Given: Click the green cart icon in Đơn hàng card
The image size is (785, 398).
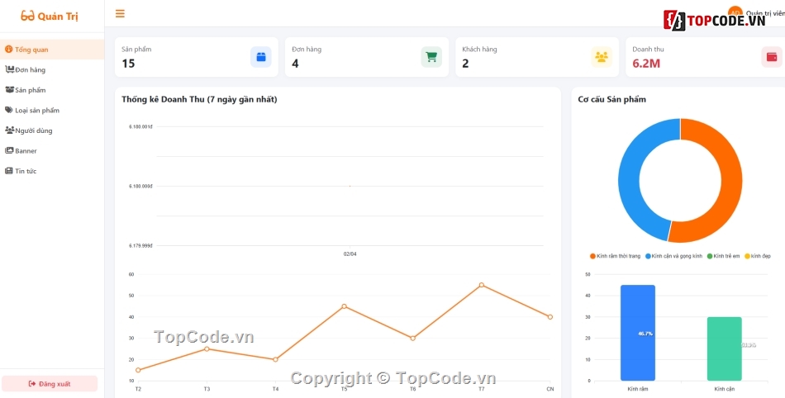Looking at the screenshot, I should 431,57.
